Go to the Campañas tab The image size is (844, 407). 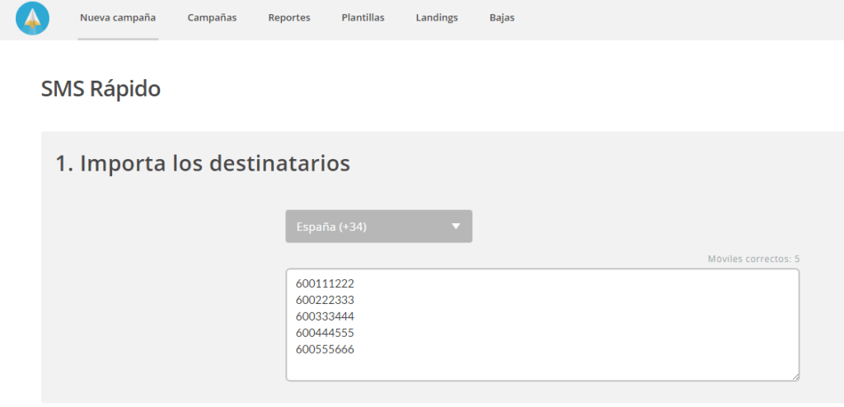tap(212, 18)
